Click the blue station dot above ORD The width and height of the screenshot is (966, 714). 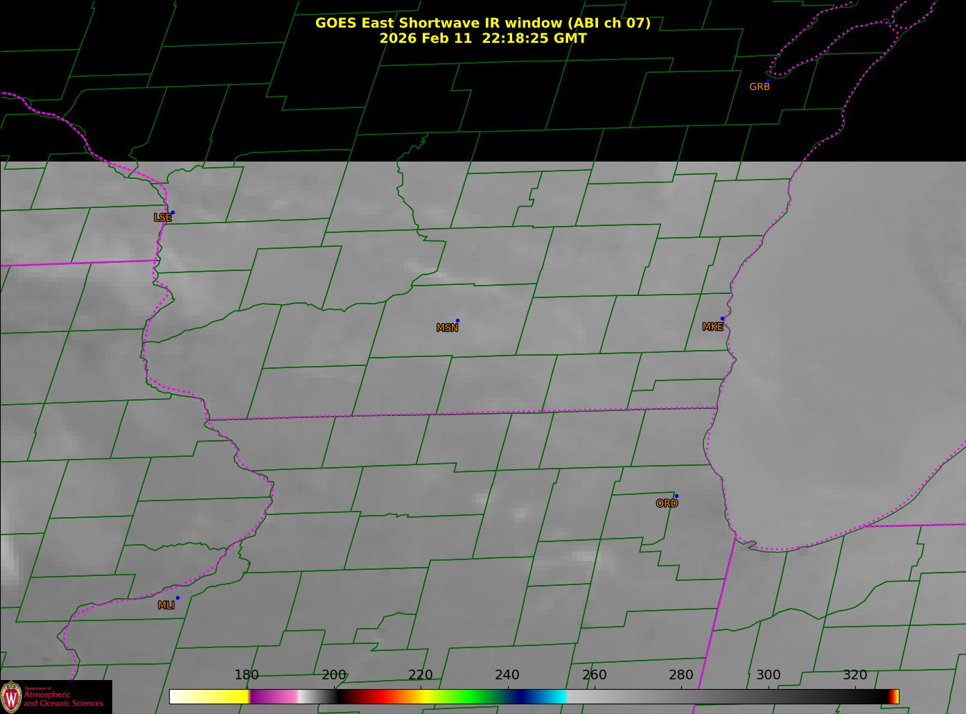click(676, 496)
